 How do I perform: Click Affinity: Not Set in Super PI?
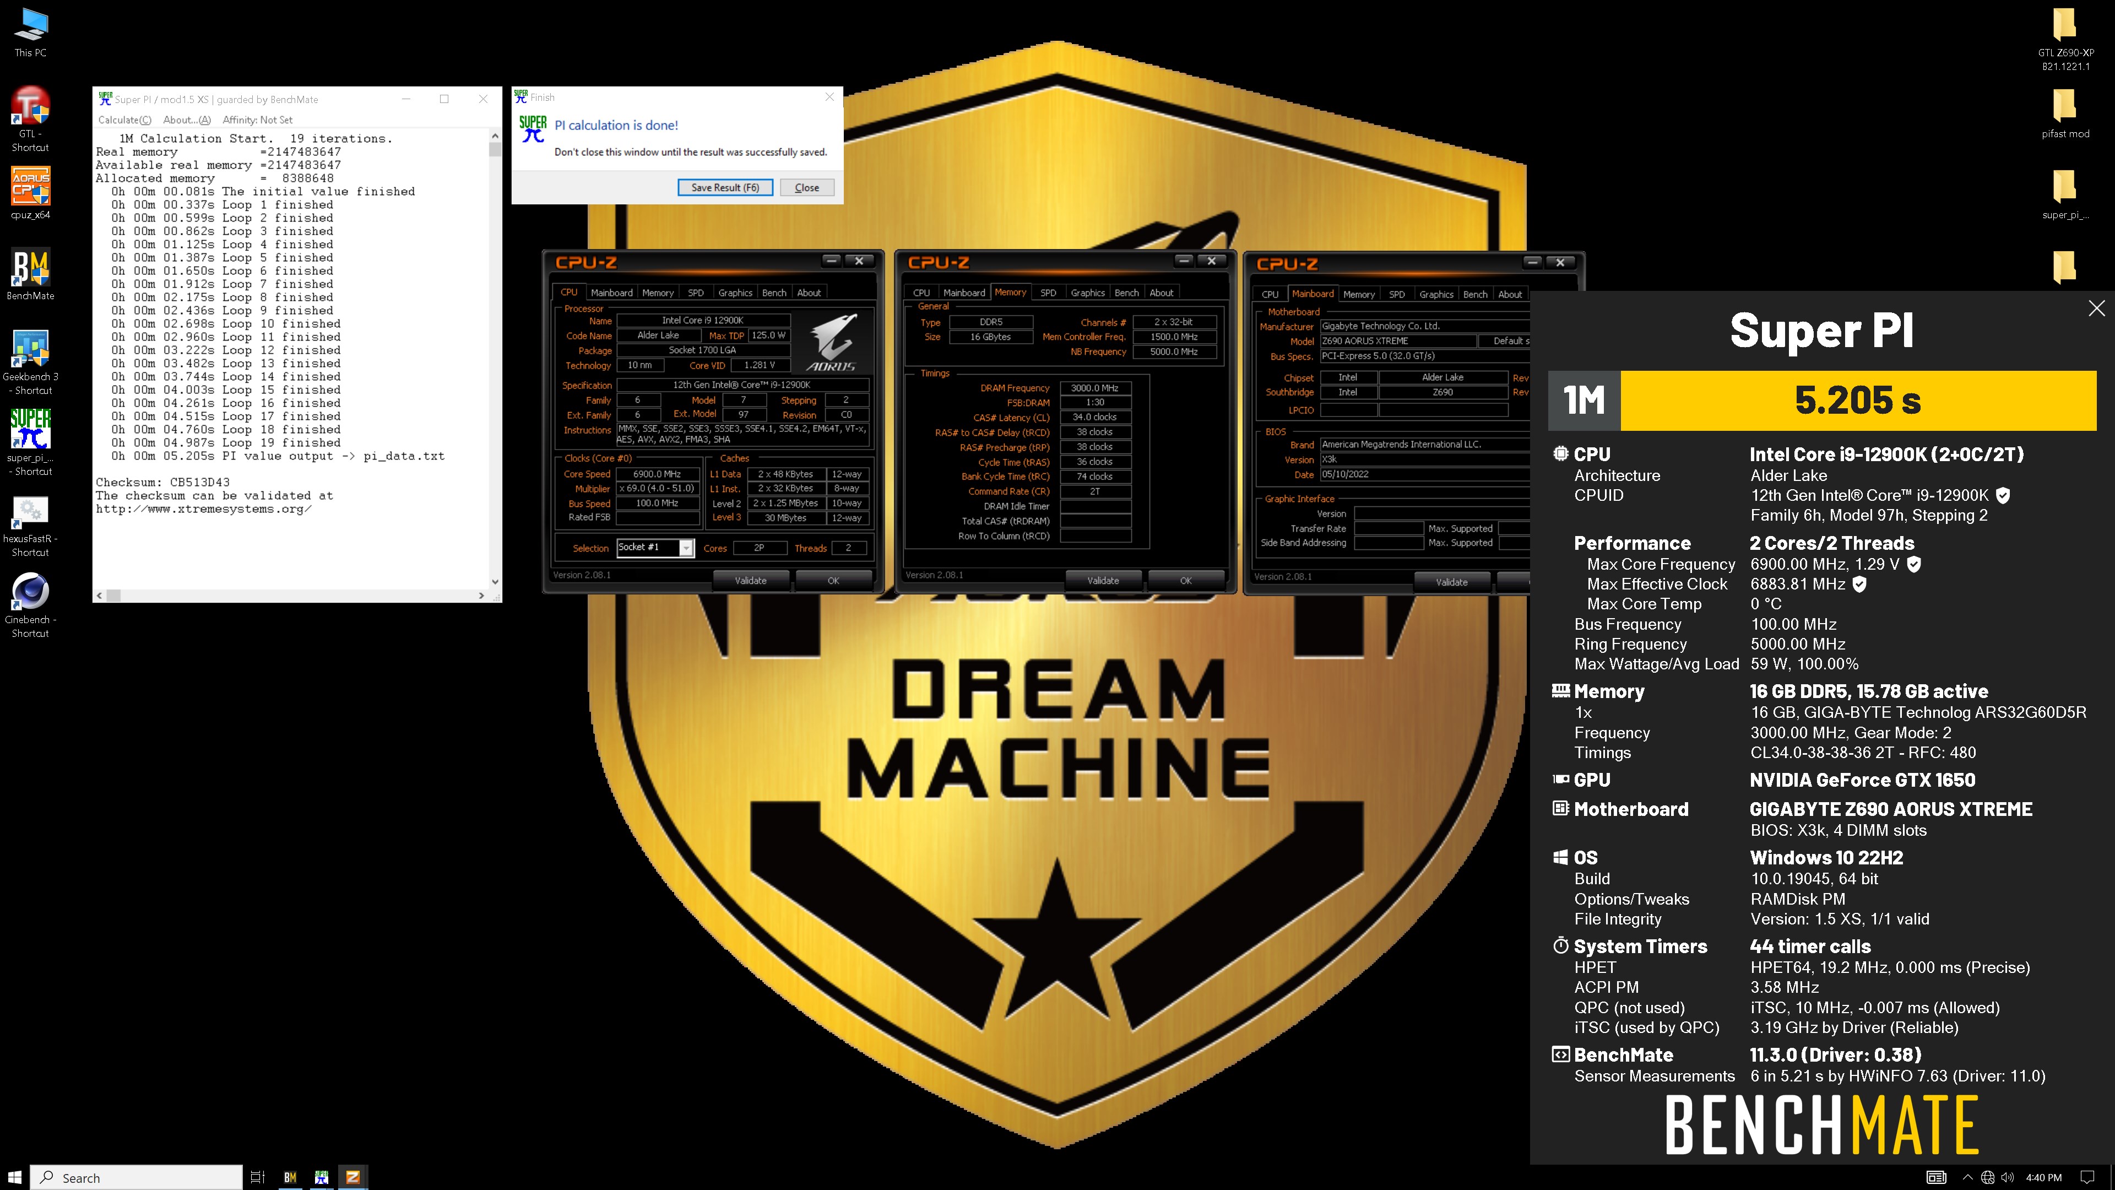[257, 120]
